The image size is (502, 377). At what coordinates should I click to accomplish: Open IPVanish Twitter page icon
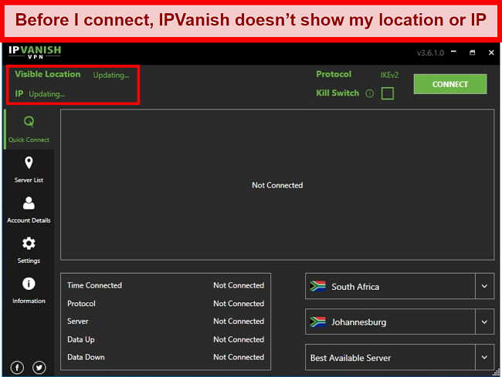click(39, 368)
